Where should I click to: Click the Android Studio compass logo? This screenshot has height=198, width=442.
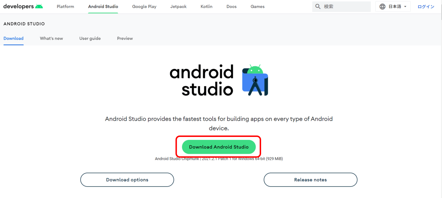255,80
